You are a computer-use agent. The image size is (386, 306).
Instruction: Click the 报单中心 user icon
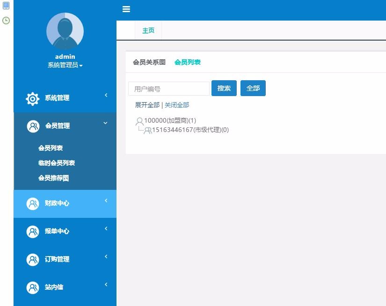(x=33, y=232)
